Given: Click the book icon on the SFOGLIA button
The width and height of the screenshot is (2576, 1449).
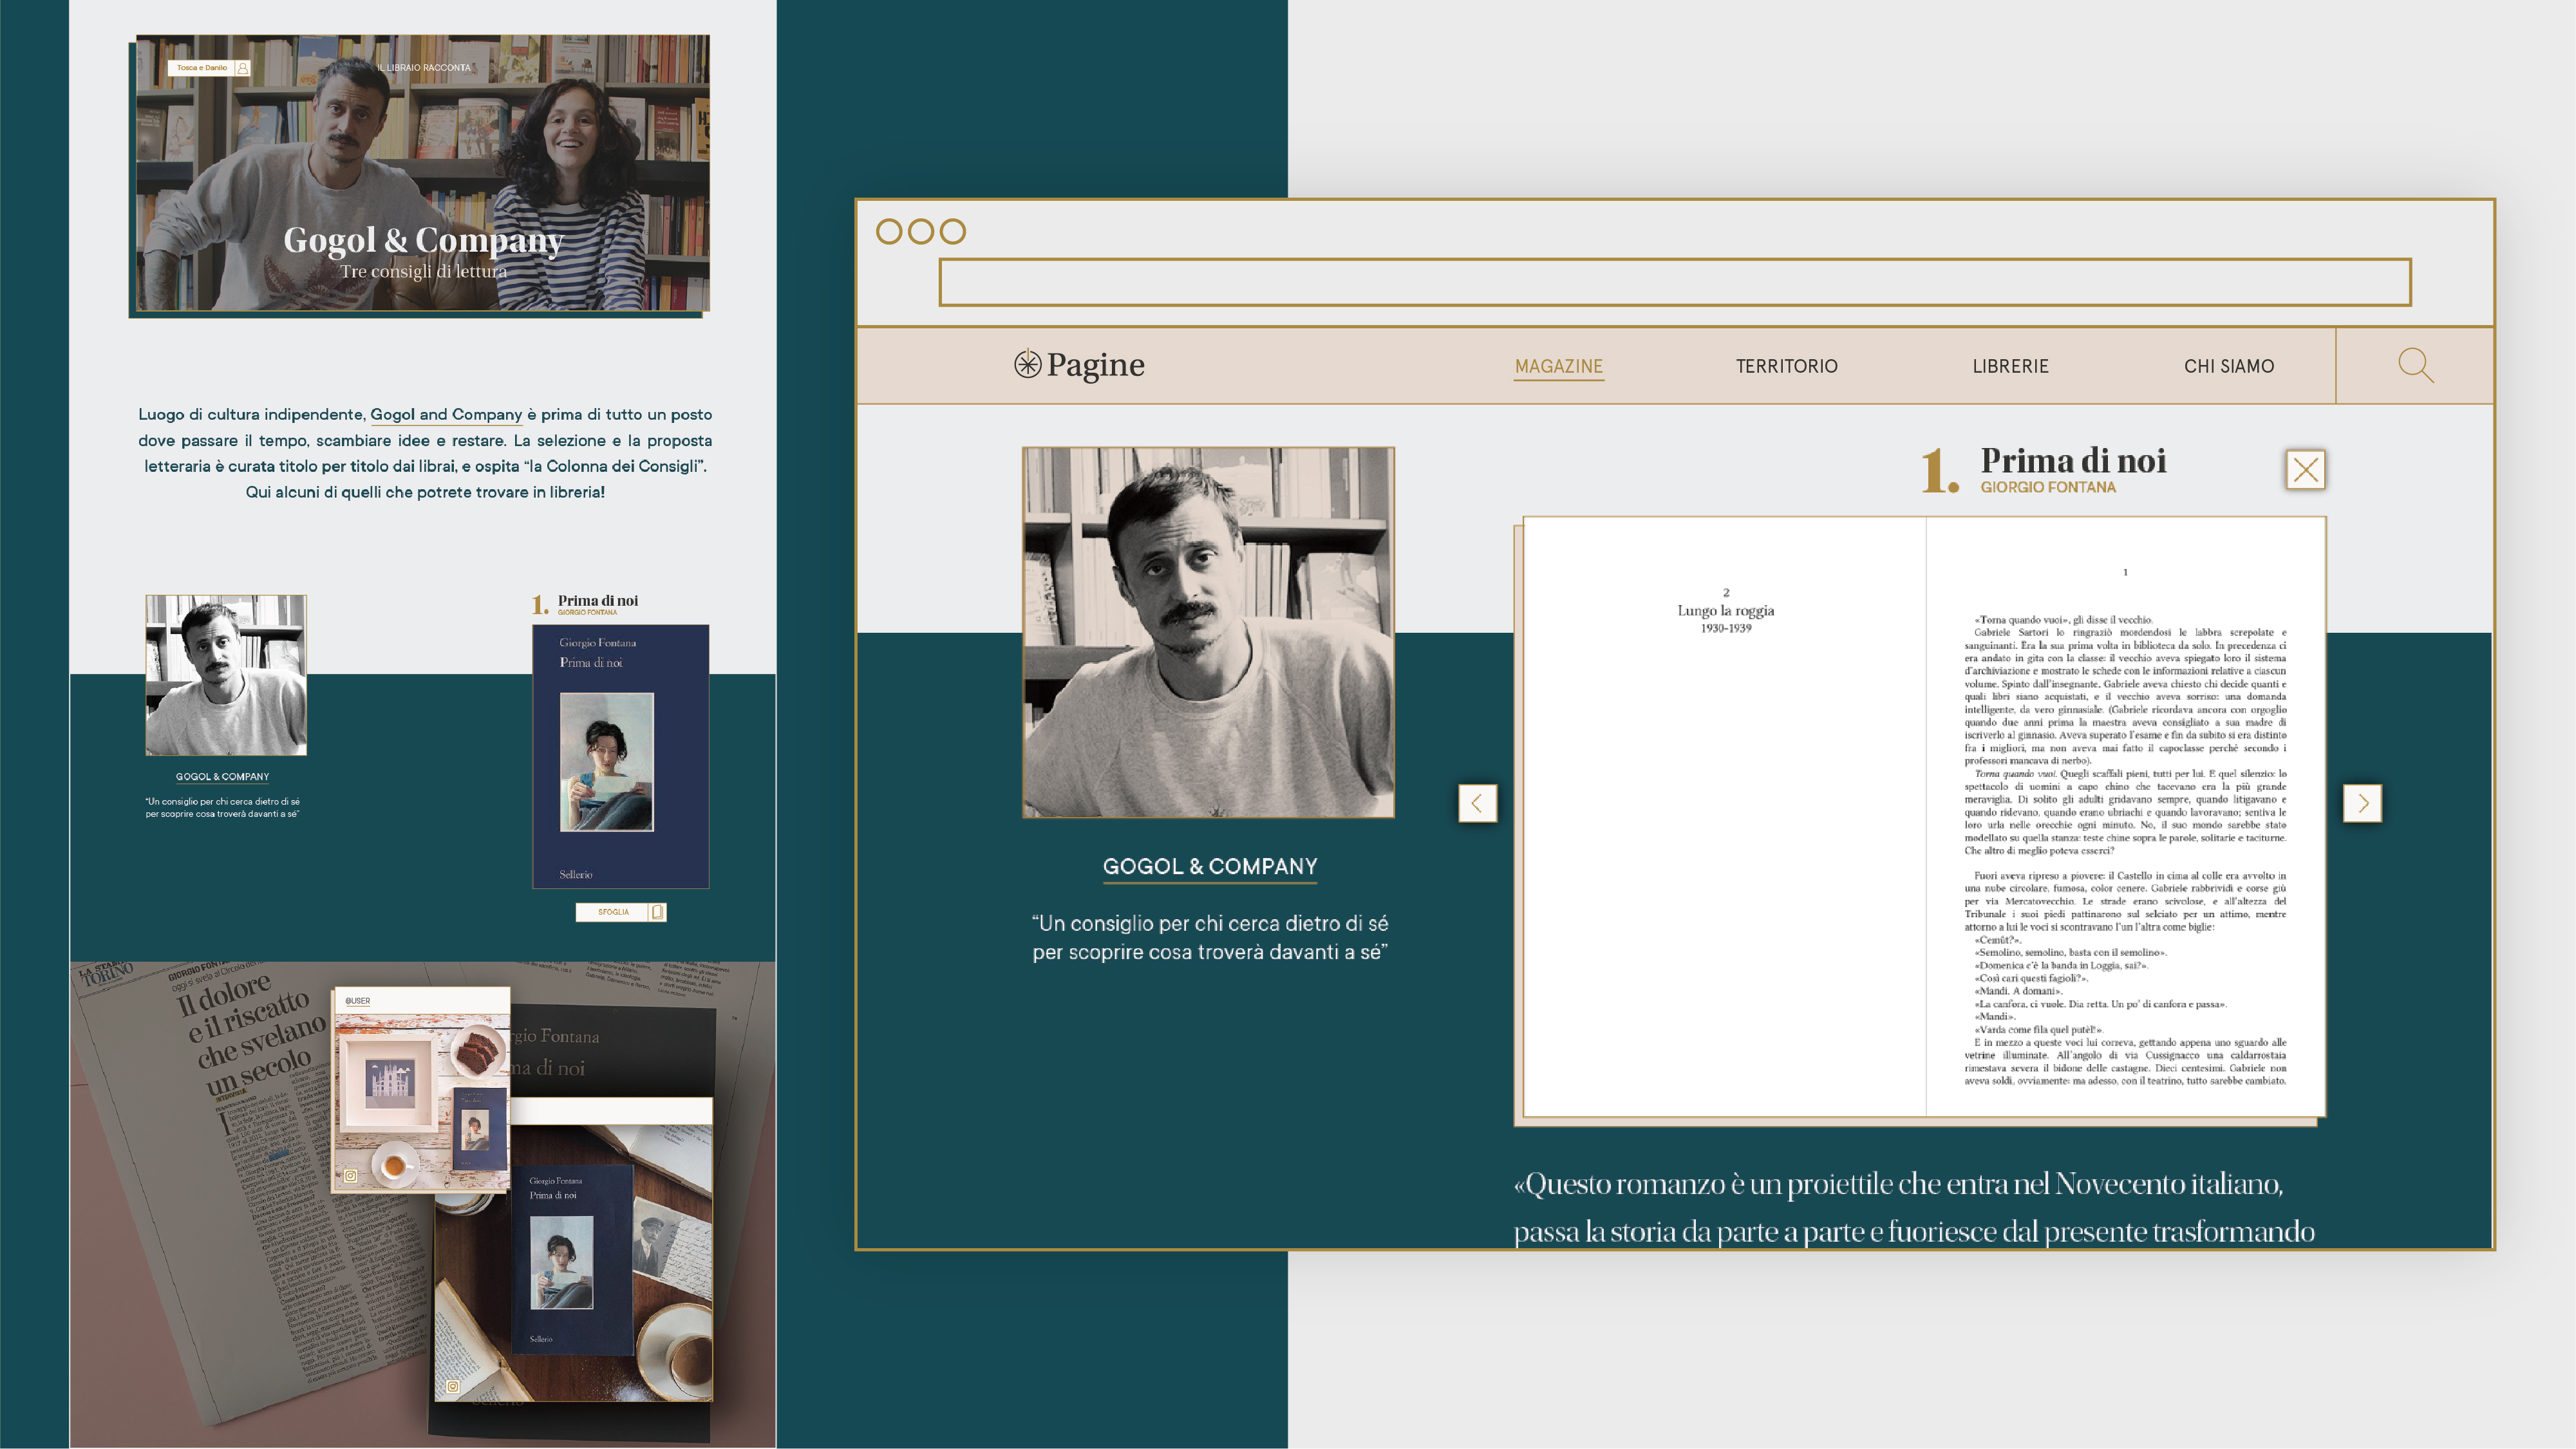Looking at the screenshot, I should 657,912.
